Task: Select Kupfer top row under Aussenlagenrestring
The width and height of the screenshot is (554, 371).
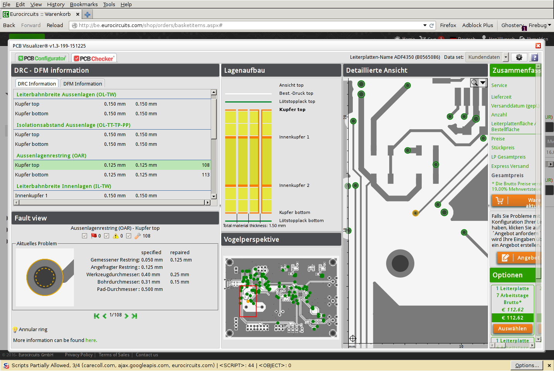Action: coord(112,165)
